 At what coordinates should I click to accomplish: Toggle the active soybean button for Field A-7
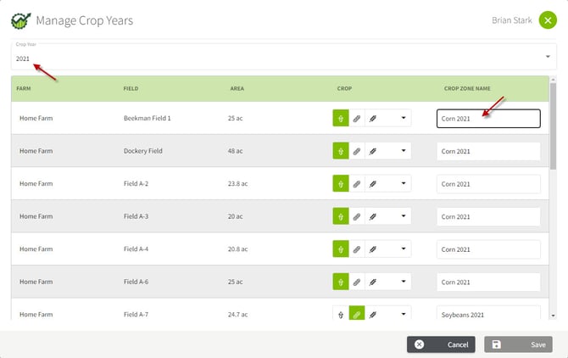click(357, 315)
